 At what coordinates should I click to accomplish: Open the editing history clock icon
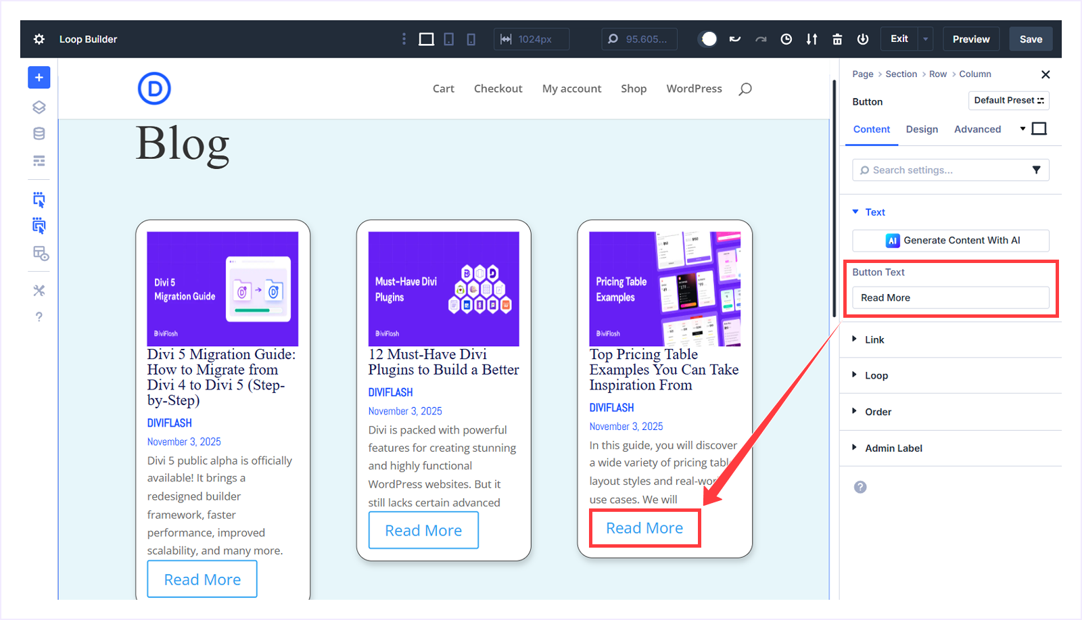(x=786, y=39)
